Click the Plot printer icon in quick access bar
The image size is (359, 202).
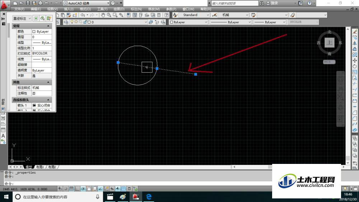[40, 3]
